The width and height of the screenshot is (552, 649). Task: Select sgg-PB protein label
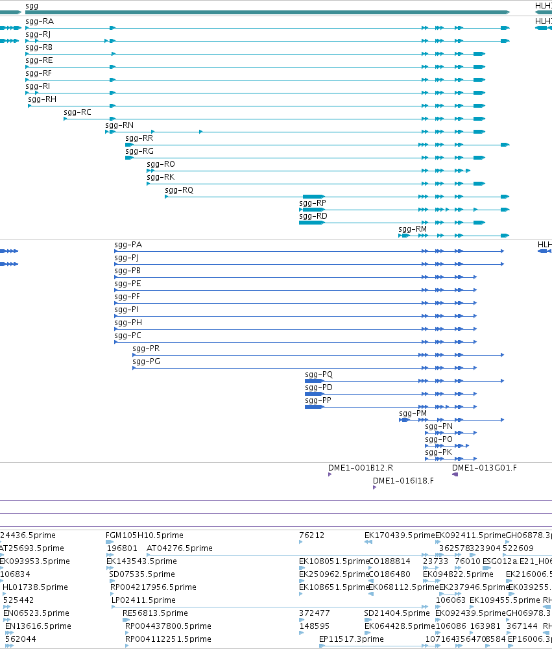point(127,271)
